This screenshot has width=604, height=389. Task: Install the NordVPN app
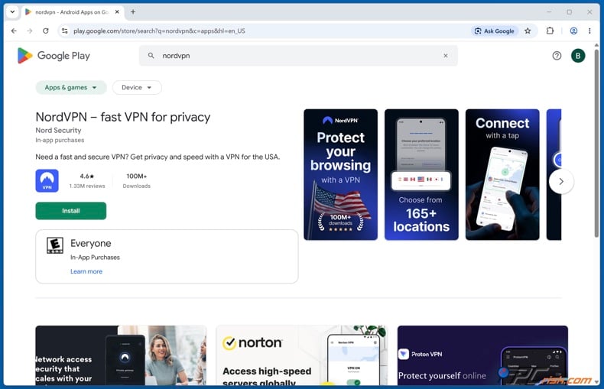tap(71, 211)
